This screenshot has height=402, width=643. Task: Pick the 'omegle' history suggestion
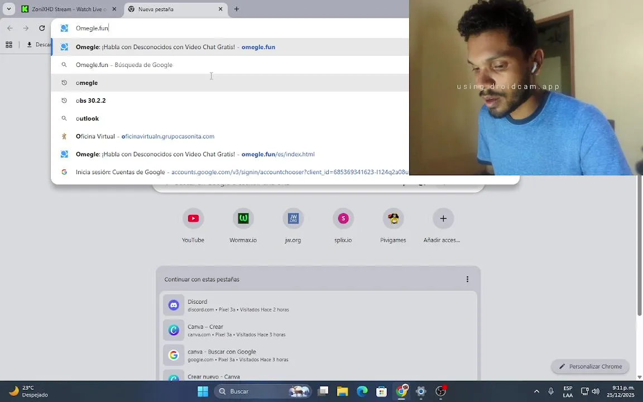229,83
